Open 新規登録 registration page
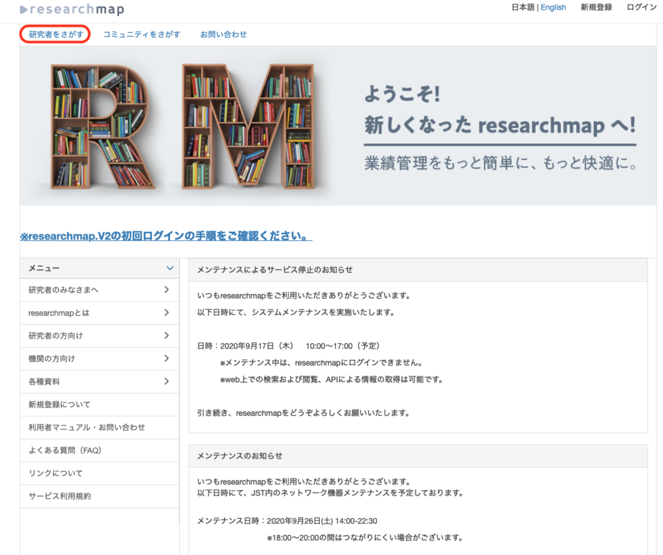The image size is (663, 555). click(x=596, y=7)
